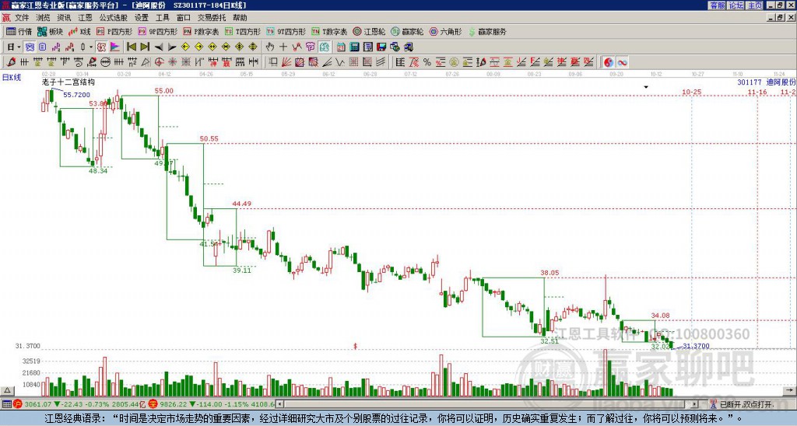Screen dimensions: 797x426
Task: Click the 10-25 date marker
Action: click(x=692, y=92)
